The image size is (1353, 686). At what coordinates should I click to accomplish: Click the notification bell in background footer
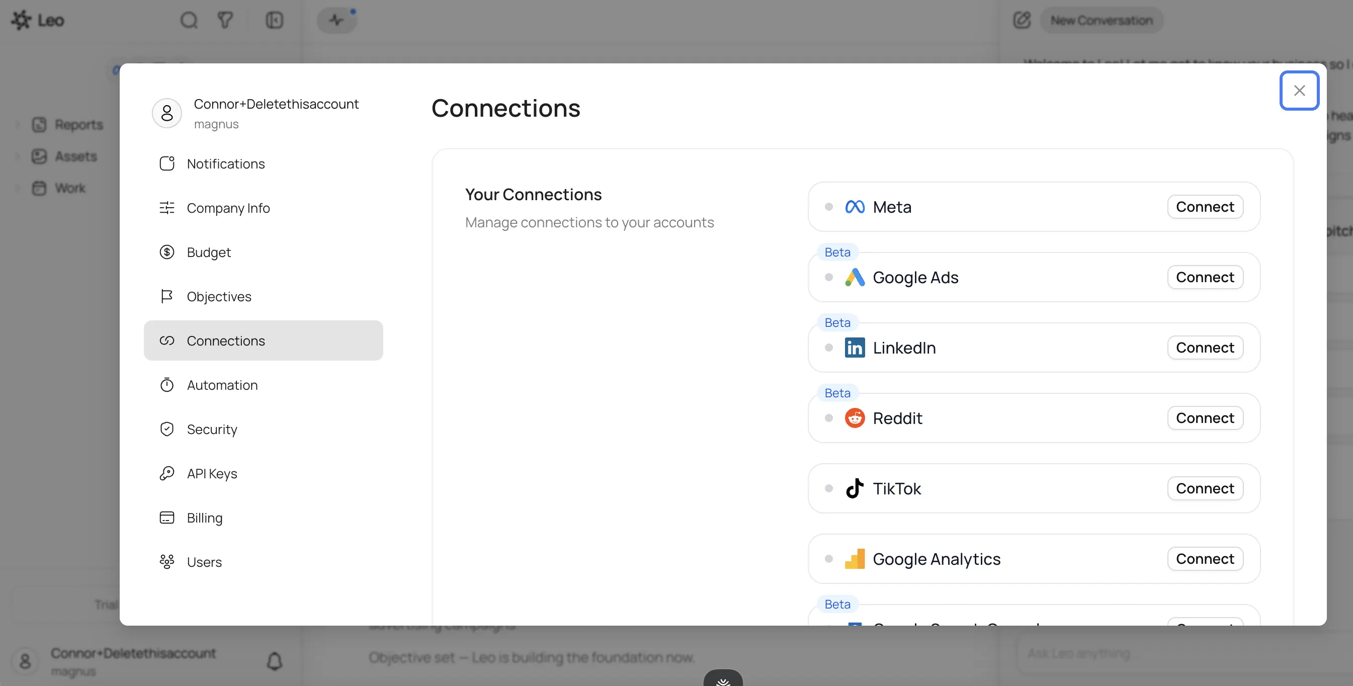[275, 661]
